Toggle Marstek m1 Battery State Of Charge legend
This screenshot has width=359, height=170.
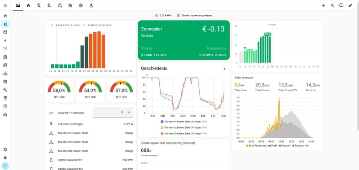pyautogui.click(x=184, y=122)
